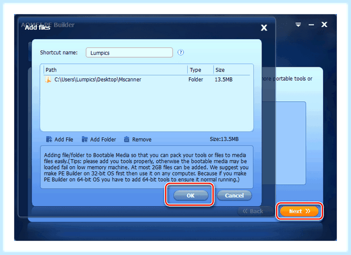The image size is (351, 255).
Task: Click the Folder type cell
Action: (x=195, y=80)
